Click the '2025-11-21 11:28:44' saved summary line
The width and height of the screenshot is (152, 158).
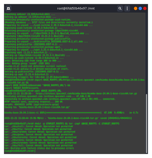pyautogui.click(x=68, y=118)
